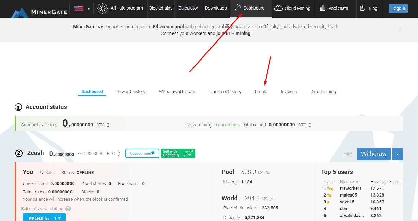Click the 0 currencies link
This screenshot has width=418, height=221.
coord(227,125)
